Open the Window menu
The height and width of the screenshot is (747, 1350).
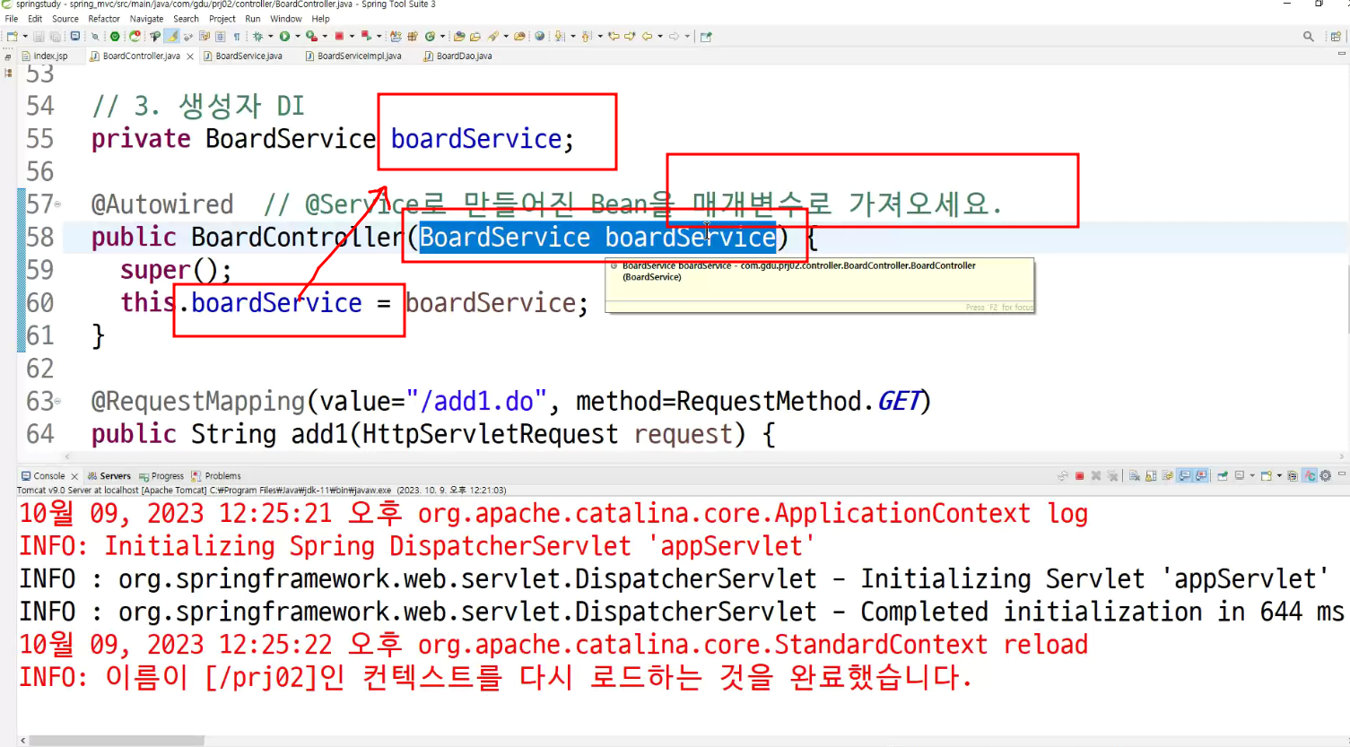pyautogui.click(x=286, y=19)
